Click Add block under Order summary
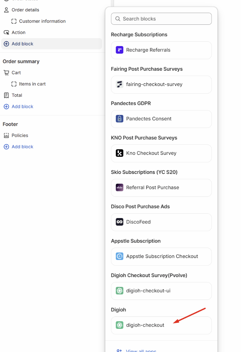 [22, 107]
